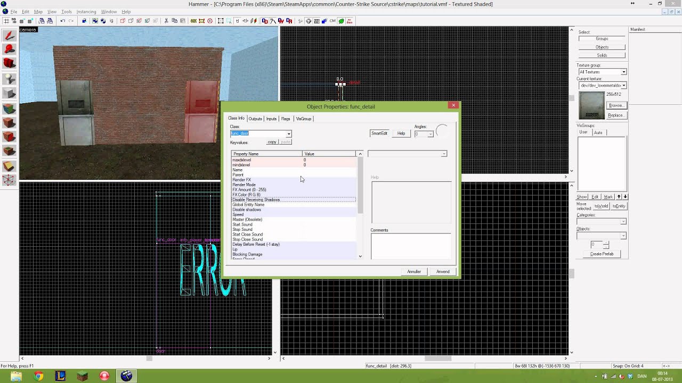This screenshot has width=682, height=383.
Task: Choose the Apply Current Texture tool
Action: point(9,123)
